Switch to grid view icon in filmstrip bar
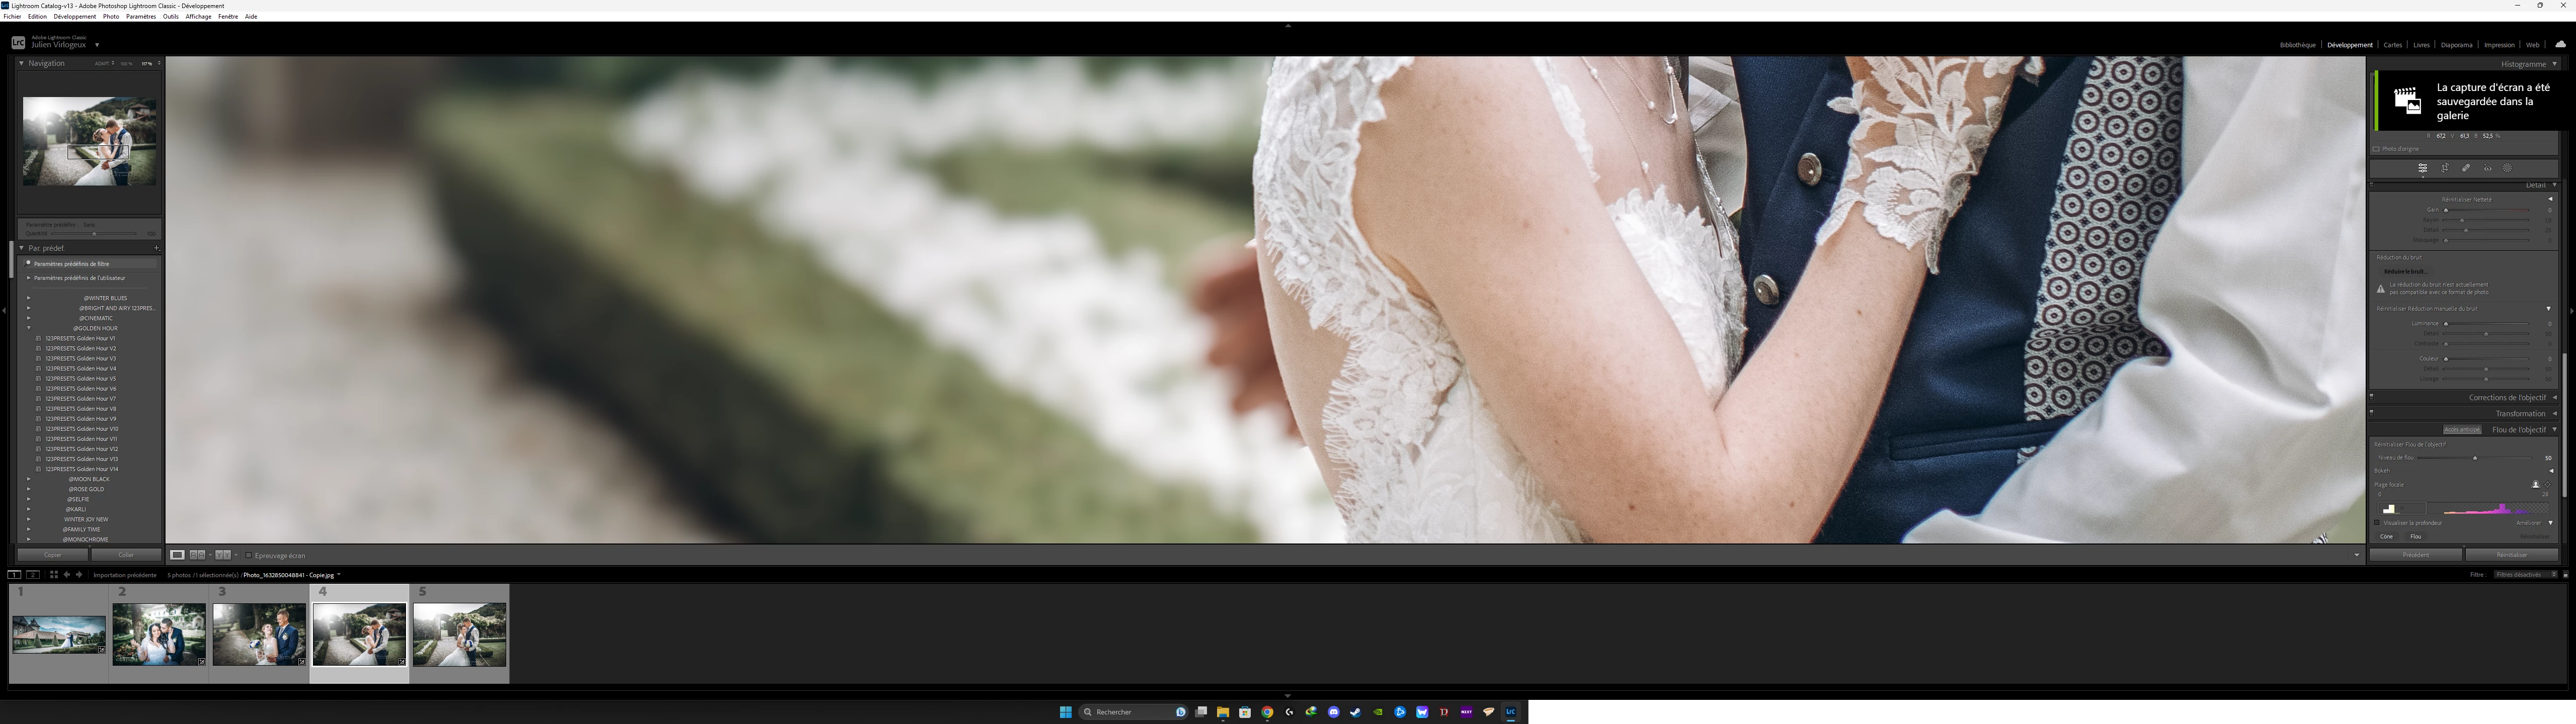2576x724 pixels. pos(54,575)
